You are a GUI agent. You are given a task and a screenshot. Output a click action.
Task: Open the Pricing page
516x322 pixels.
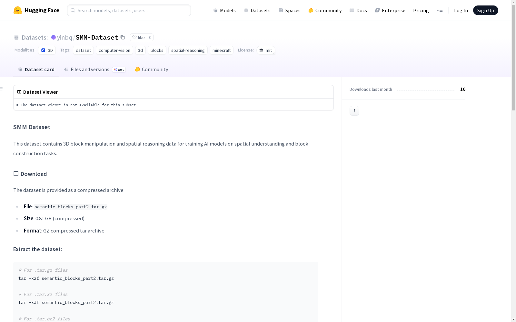[421, 10]
